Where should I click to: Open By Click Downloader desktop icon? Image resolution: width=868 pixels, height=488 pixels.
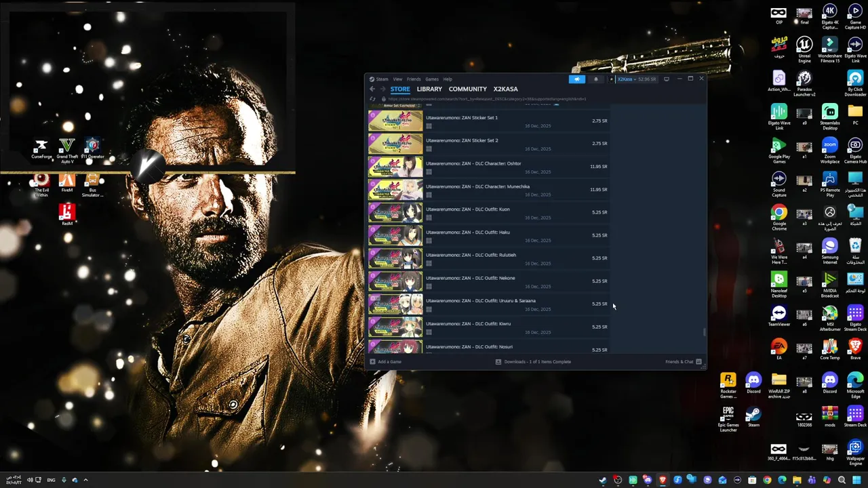pyautogui.click(x=855, y=84)
